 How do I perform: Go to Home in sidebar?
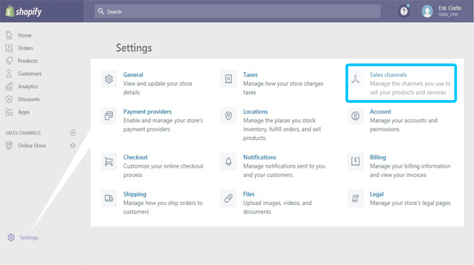[x=24, y=35]
